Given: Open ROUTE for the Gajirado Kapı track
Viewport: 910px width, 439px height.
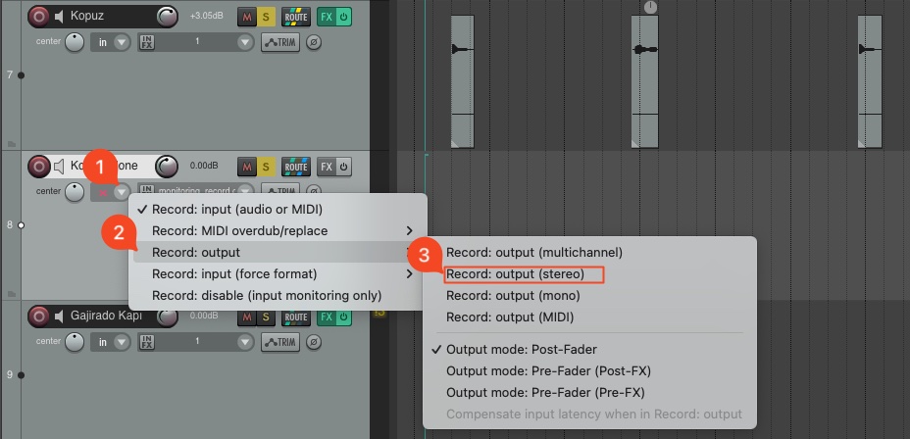Looking at the screenshot, I should pos(295,316).
